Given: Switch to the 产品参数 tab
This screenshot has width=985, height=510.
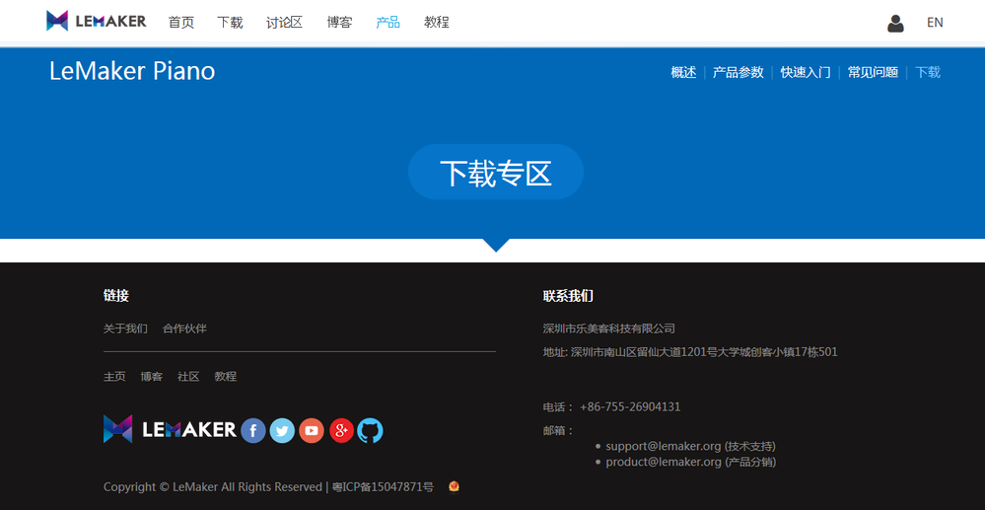Looking at the screenshot, I should coord(739,72).
